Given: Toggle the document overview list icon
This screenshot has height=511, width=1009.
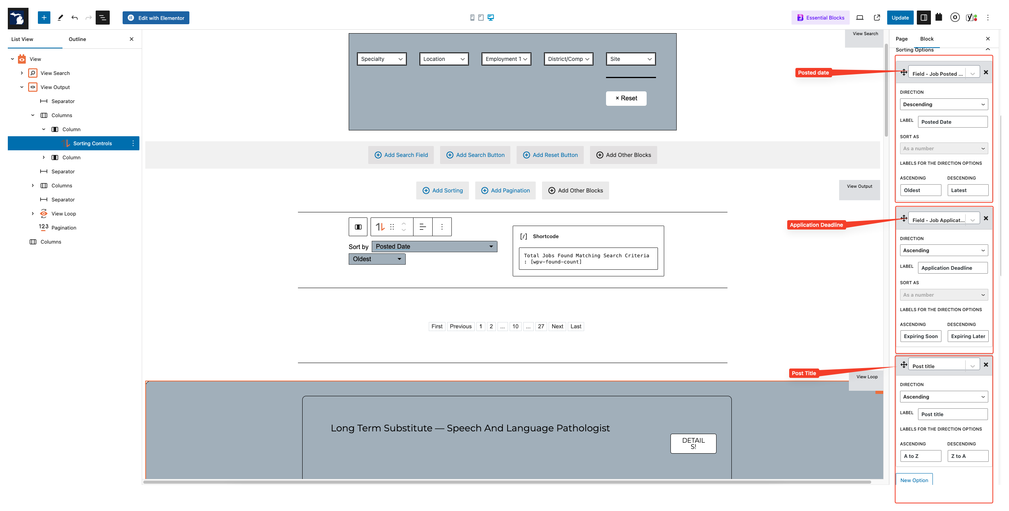Looking at the screenshot, I should coord(102,18).
